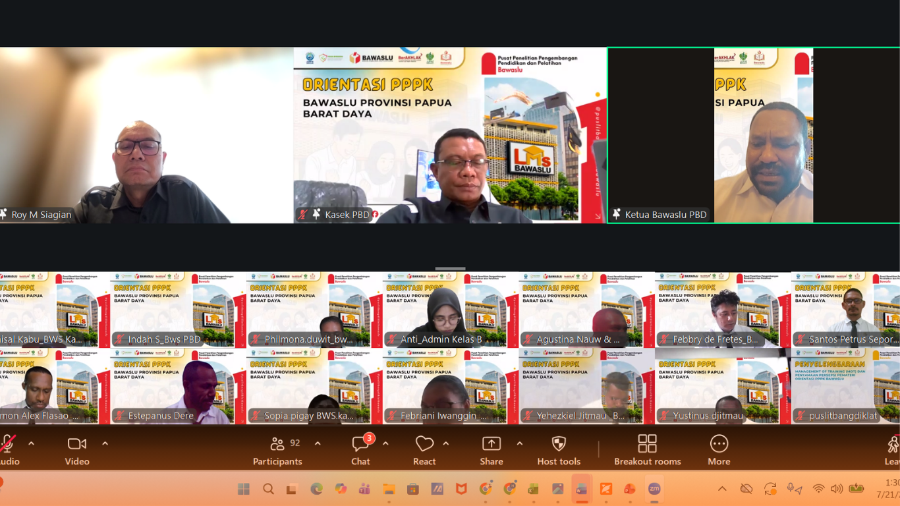Screen dimensions: 900x506
Task: Click the puslitbangdiklat participant tile
Action: tap(845, 386)
